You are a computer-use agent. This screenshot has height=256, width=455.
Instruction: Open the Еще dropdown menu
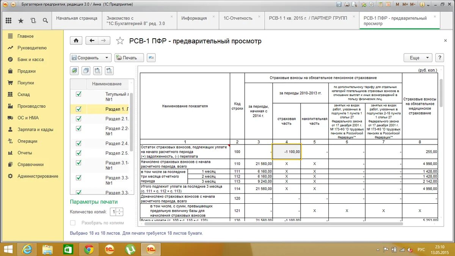418,58
